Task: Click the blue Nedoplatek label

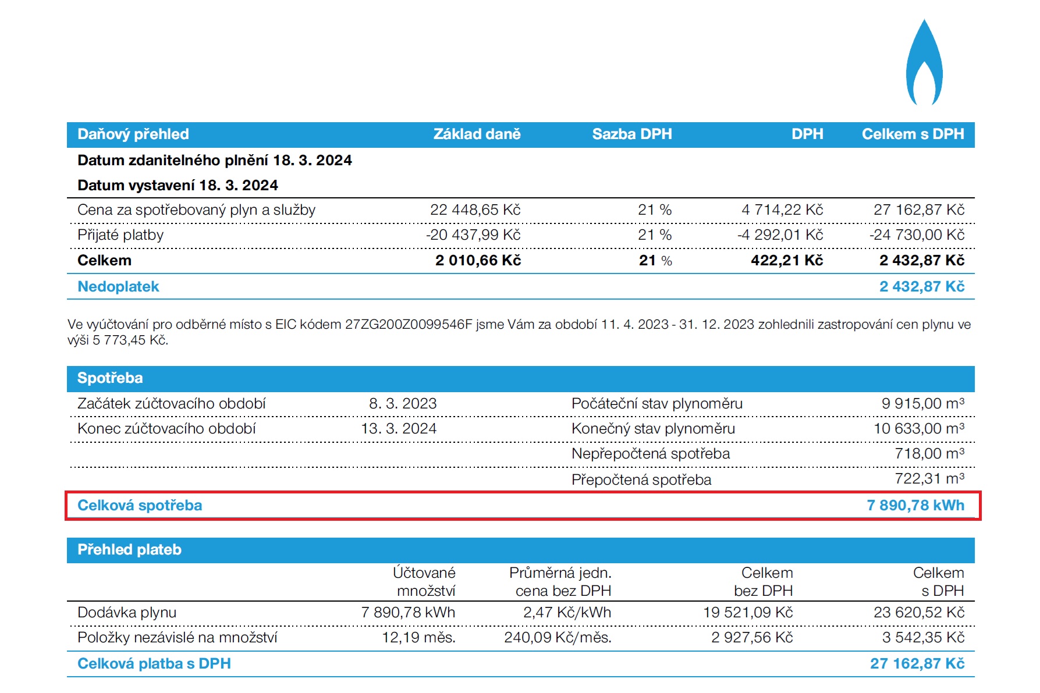Action: click(118, 287)
